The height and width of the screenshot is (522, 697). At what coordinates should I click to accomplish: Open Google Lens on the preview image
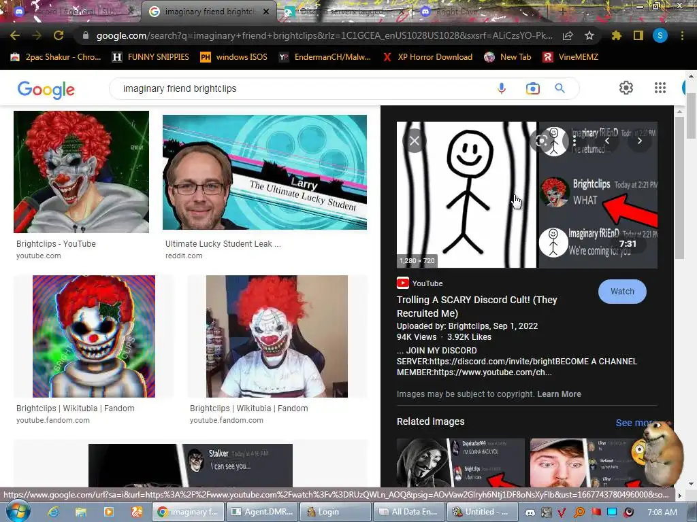541,141
